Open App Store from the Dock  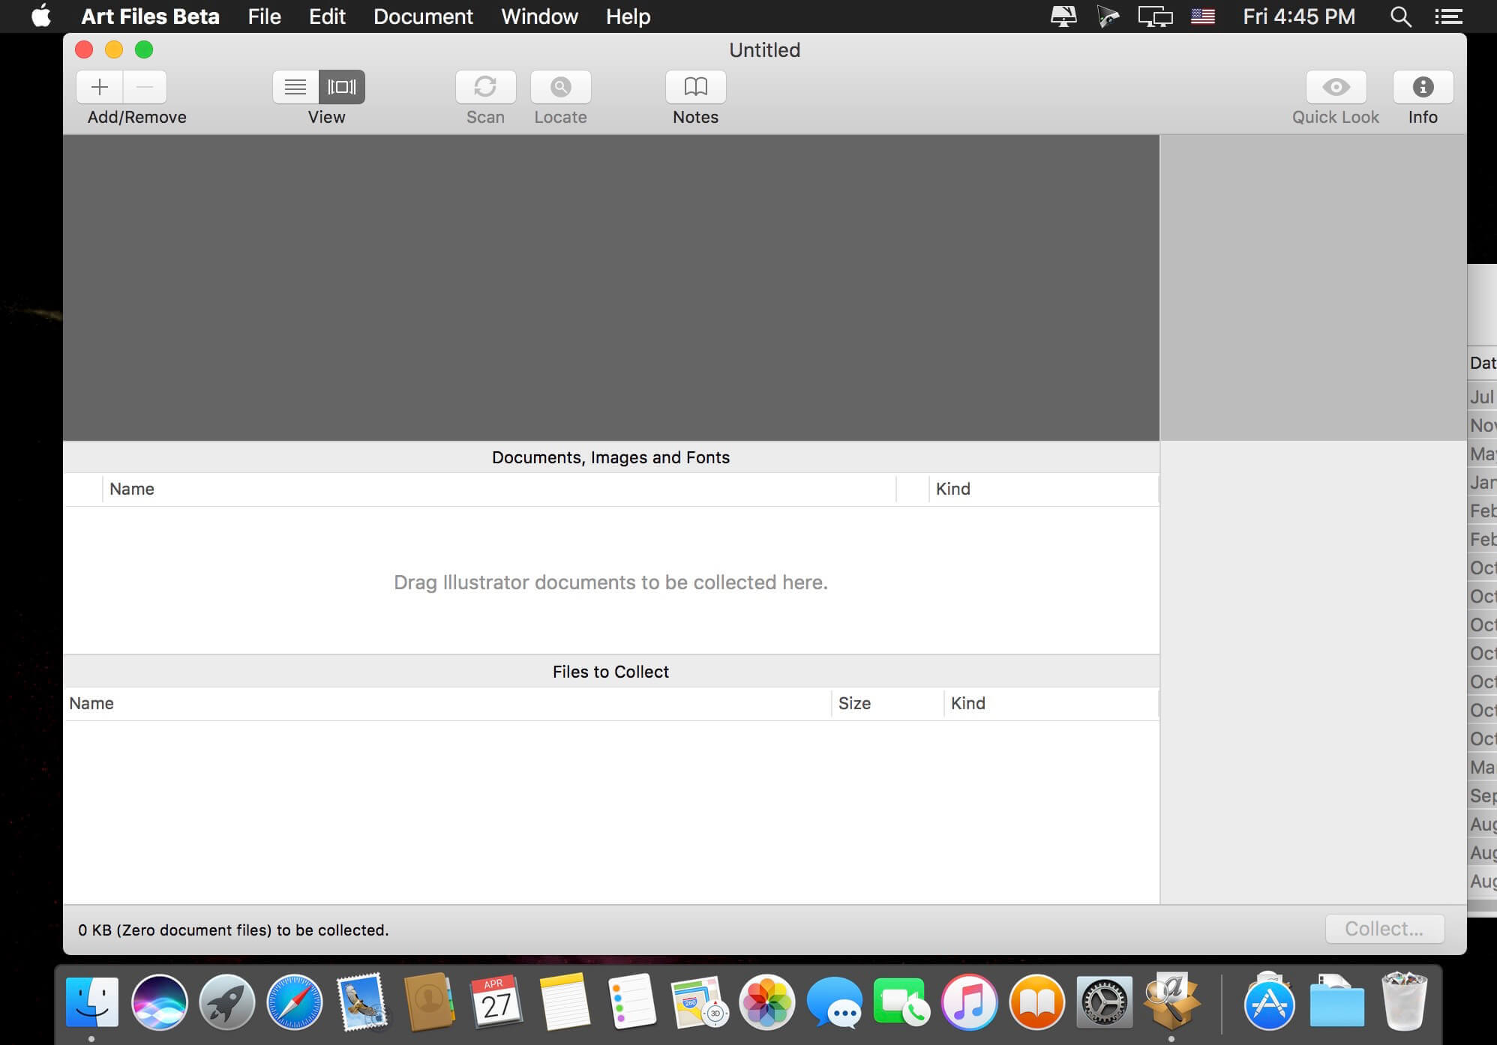click(1269, 1002)
